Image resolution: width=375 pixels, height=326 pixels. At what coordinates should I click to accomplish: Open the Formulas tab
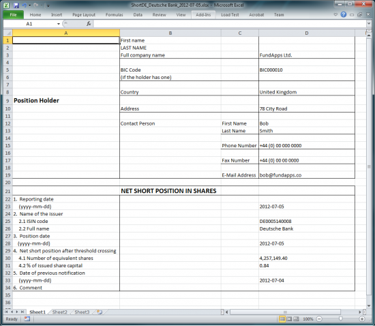coord(114,14)
